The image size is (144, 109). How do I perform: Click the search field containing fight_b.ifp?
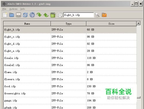tap(79, 15)
